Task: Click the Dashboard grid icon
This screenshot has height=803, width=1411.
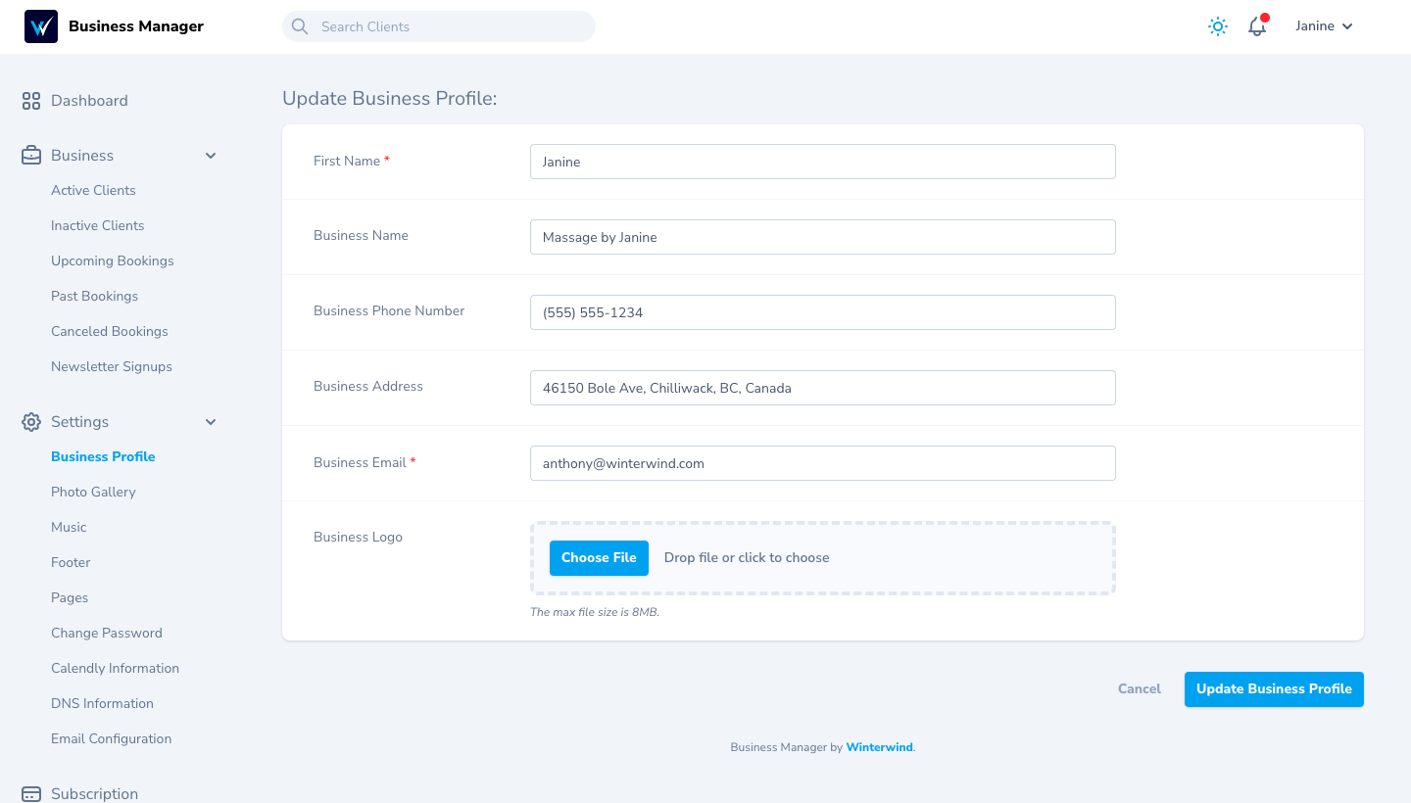Action: point(30,100)
